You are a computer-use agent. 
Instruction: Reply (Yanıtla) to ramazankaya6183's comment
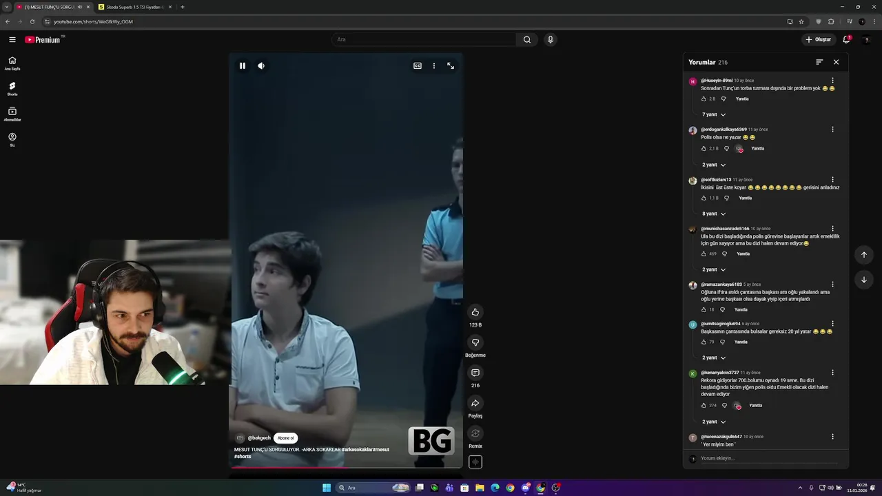pyautogui.click(x=741, y=309)
